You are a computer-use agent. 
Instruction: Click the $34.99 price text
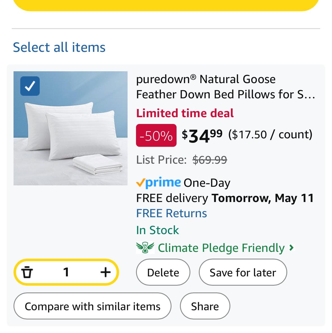[202, 135]
